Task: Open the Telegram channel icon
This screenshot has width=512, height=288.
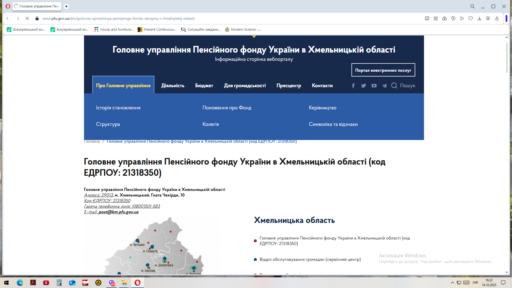Action: click(x=384, y=86)
